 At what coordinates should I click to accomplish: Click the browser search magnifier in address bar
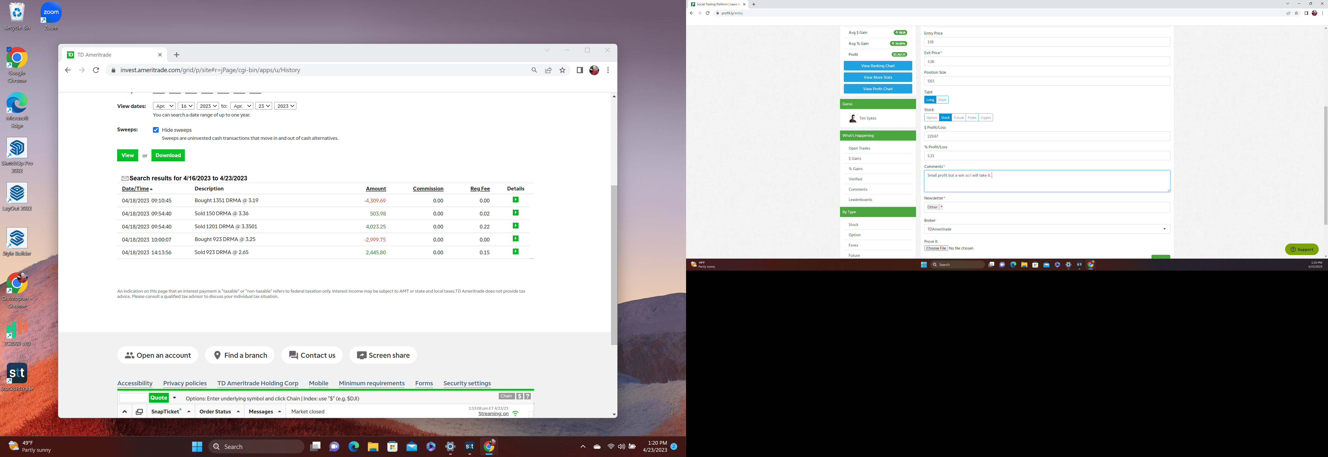click(534, 70)
